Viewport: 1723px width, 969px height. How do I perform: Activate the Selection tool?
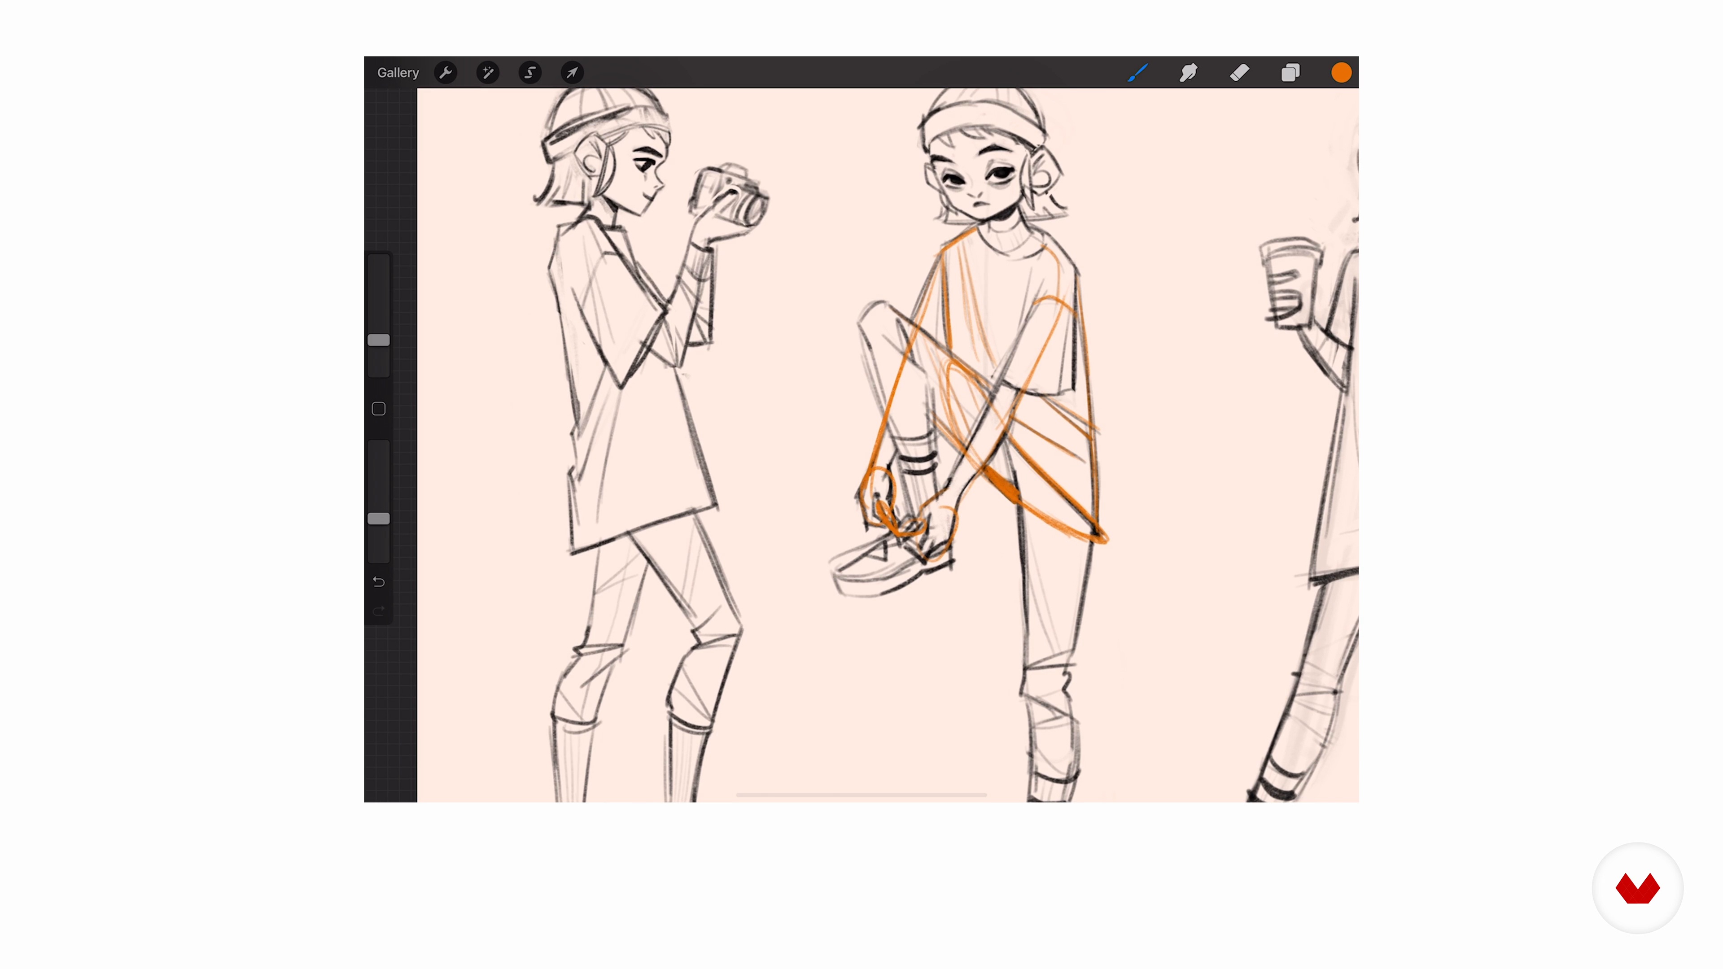point(530,73)
